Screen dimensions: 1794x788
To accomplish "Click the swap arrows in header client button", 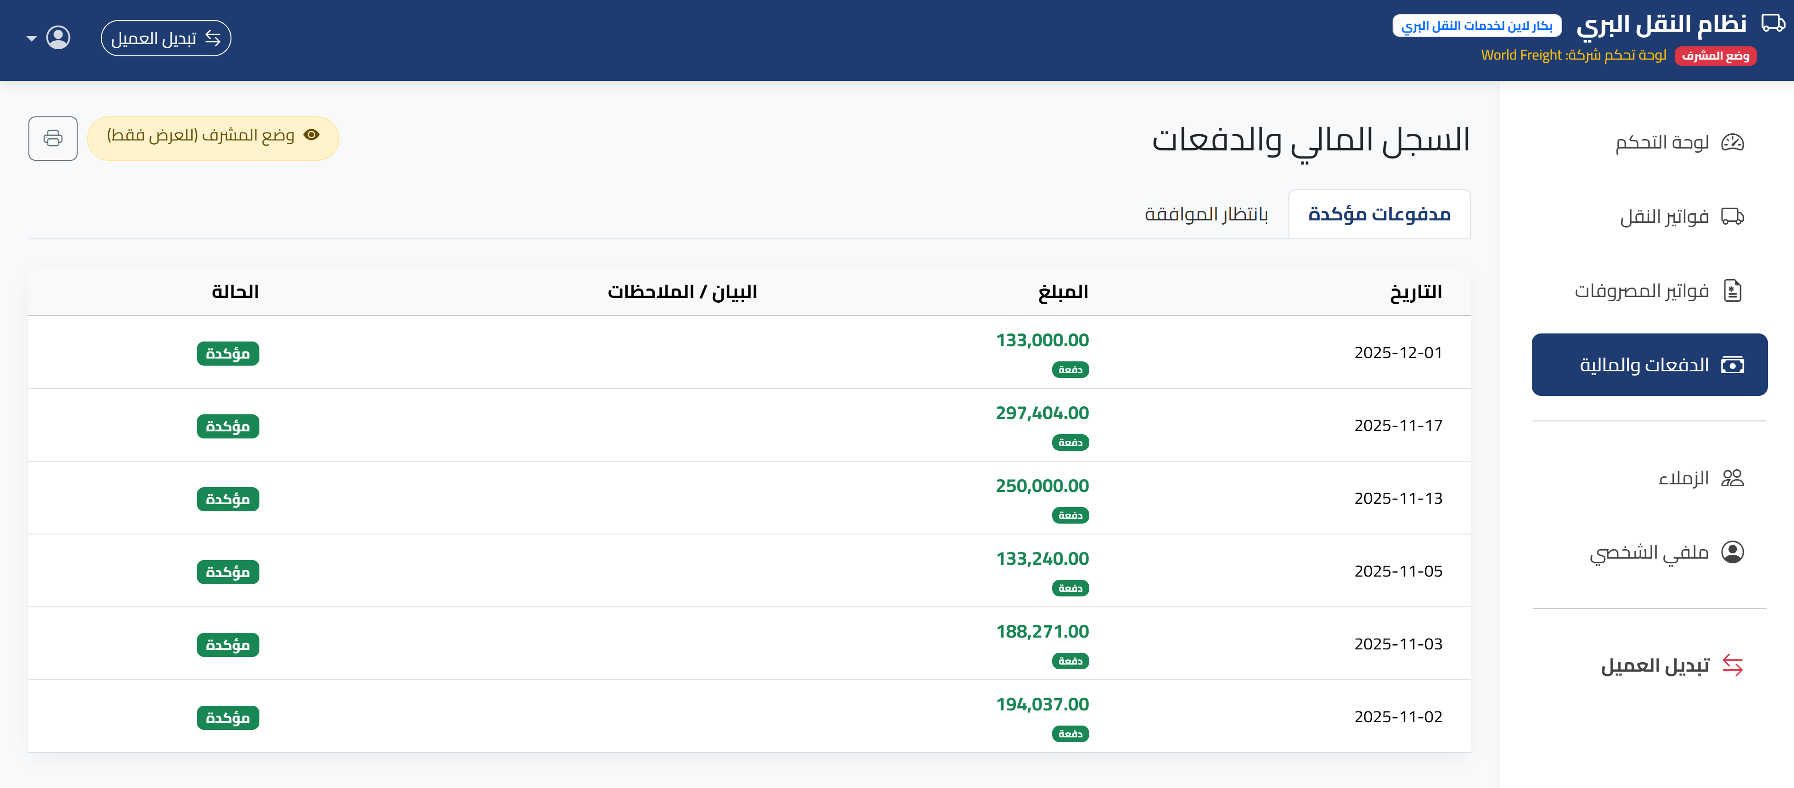I will tap(213, 38).
